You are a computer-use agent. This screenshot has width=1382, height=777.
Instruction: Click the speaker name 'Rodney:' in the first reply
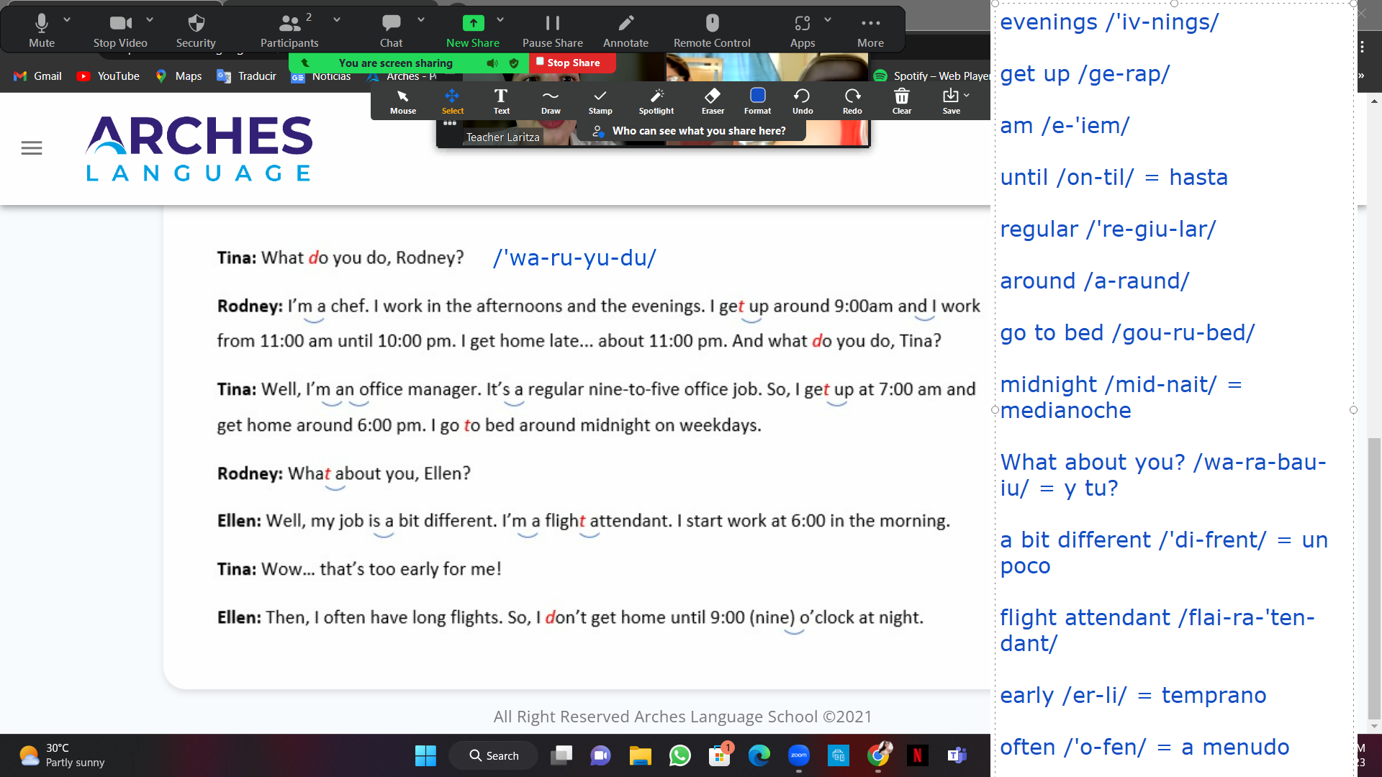pos(250,306)
